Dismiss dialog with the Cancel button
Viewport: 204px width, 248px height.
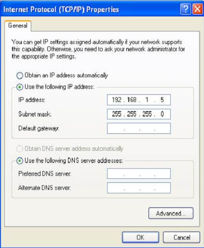pos(182,237)
